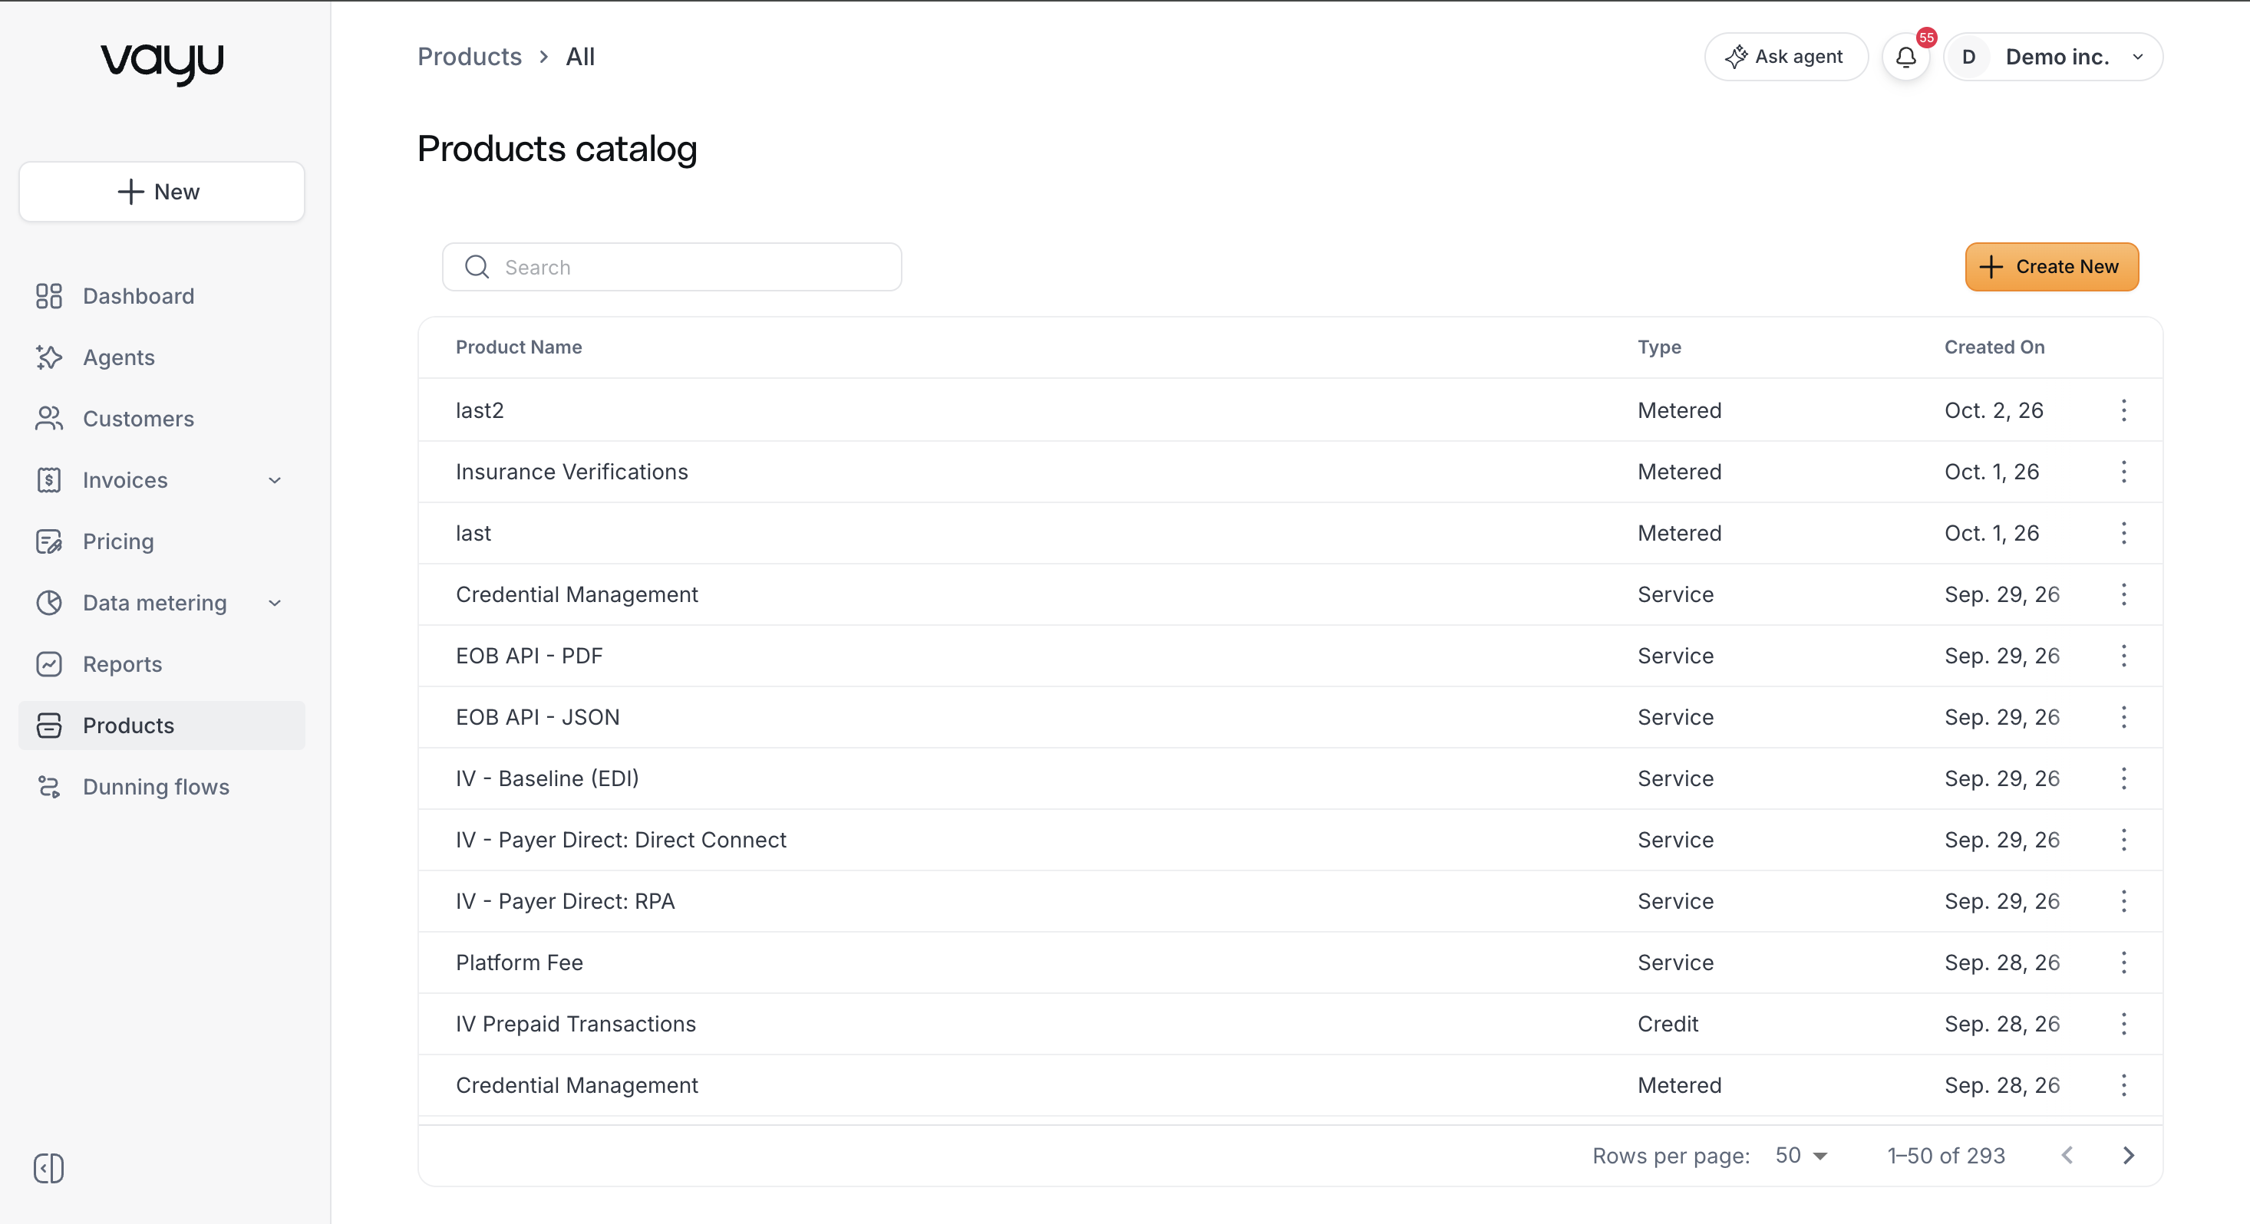
Task: Open the Pricing section
Action: pyautogui.click(x=162, y=541)
